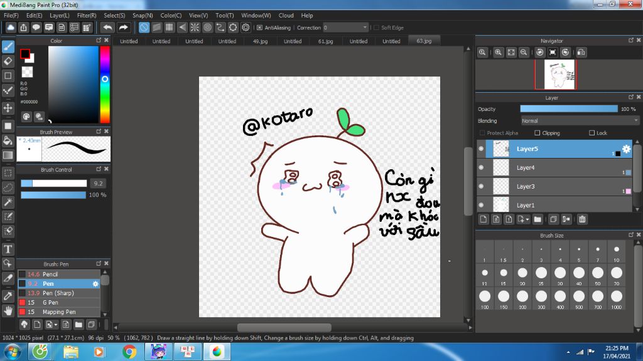This screenshot has width=643, height=361.
Task: Undock the Layer panel
Action: point(631,97)
